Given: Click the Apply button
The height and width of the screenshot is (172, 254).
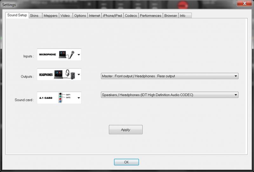Looking at the screenshot, I should click(126, 130).
